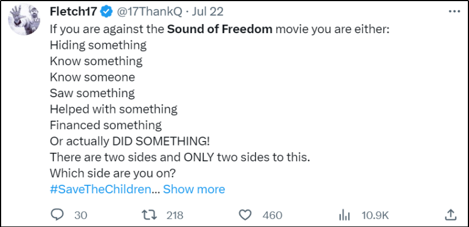Expand the tweet with Show more
This screenshot has width=469, height=227.
(x=194, y=189)
